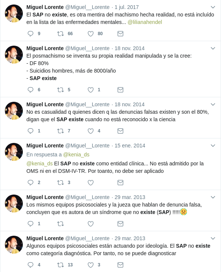
Task: Reply to the 1 jul. 2017 tweet
Action: [x=31, y=33]
